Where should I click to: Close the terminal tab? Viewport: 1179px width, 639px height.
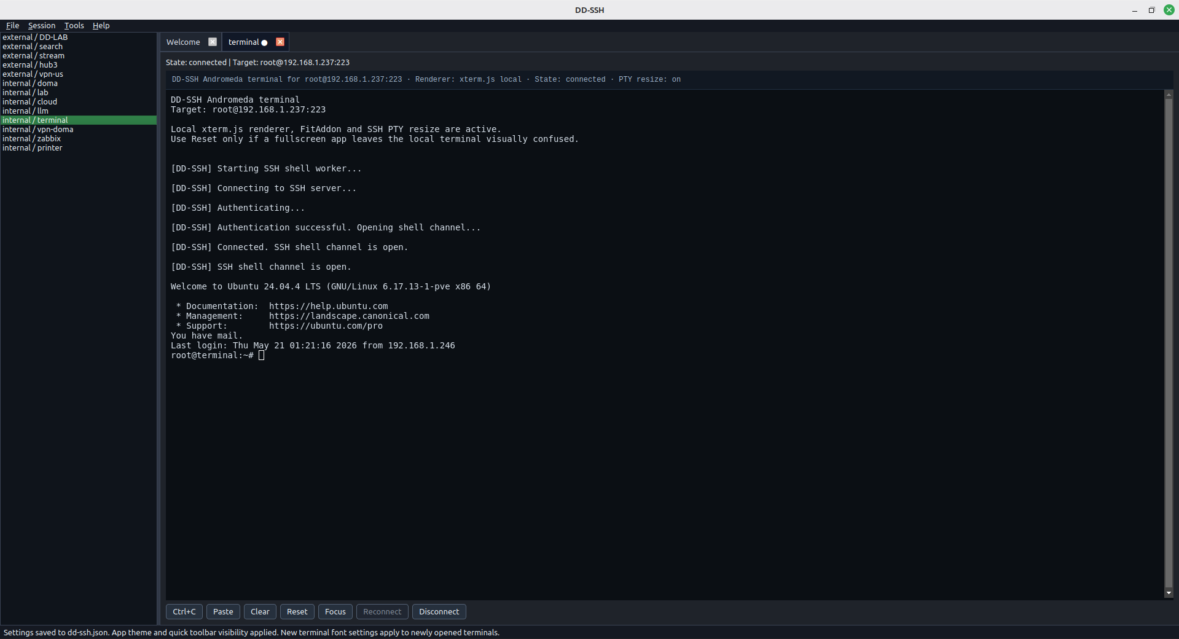pos(280,42)
